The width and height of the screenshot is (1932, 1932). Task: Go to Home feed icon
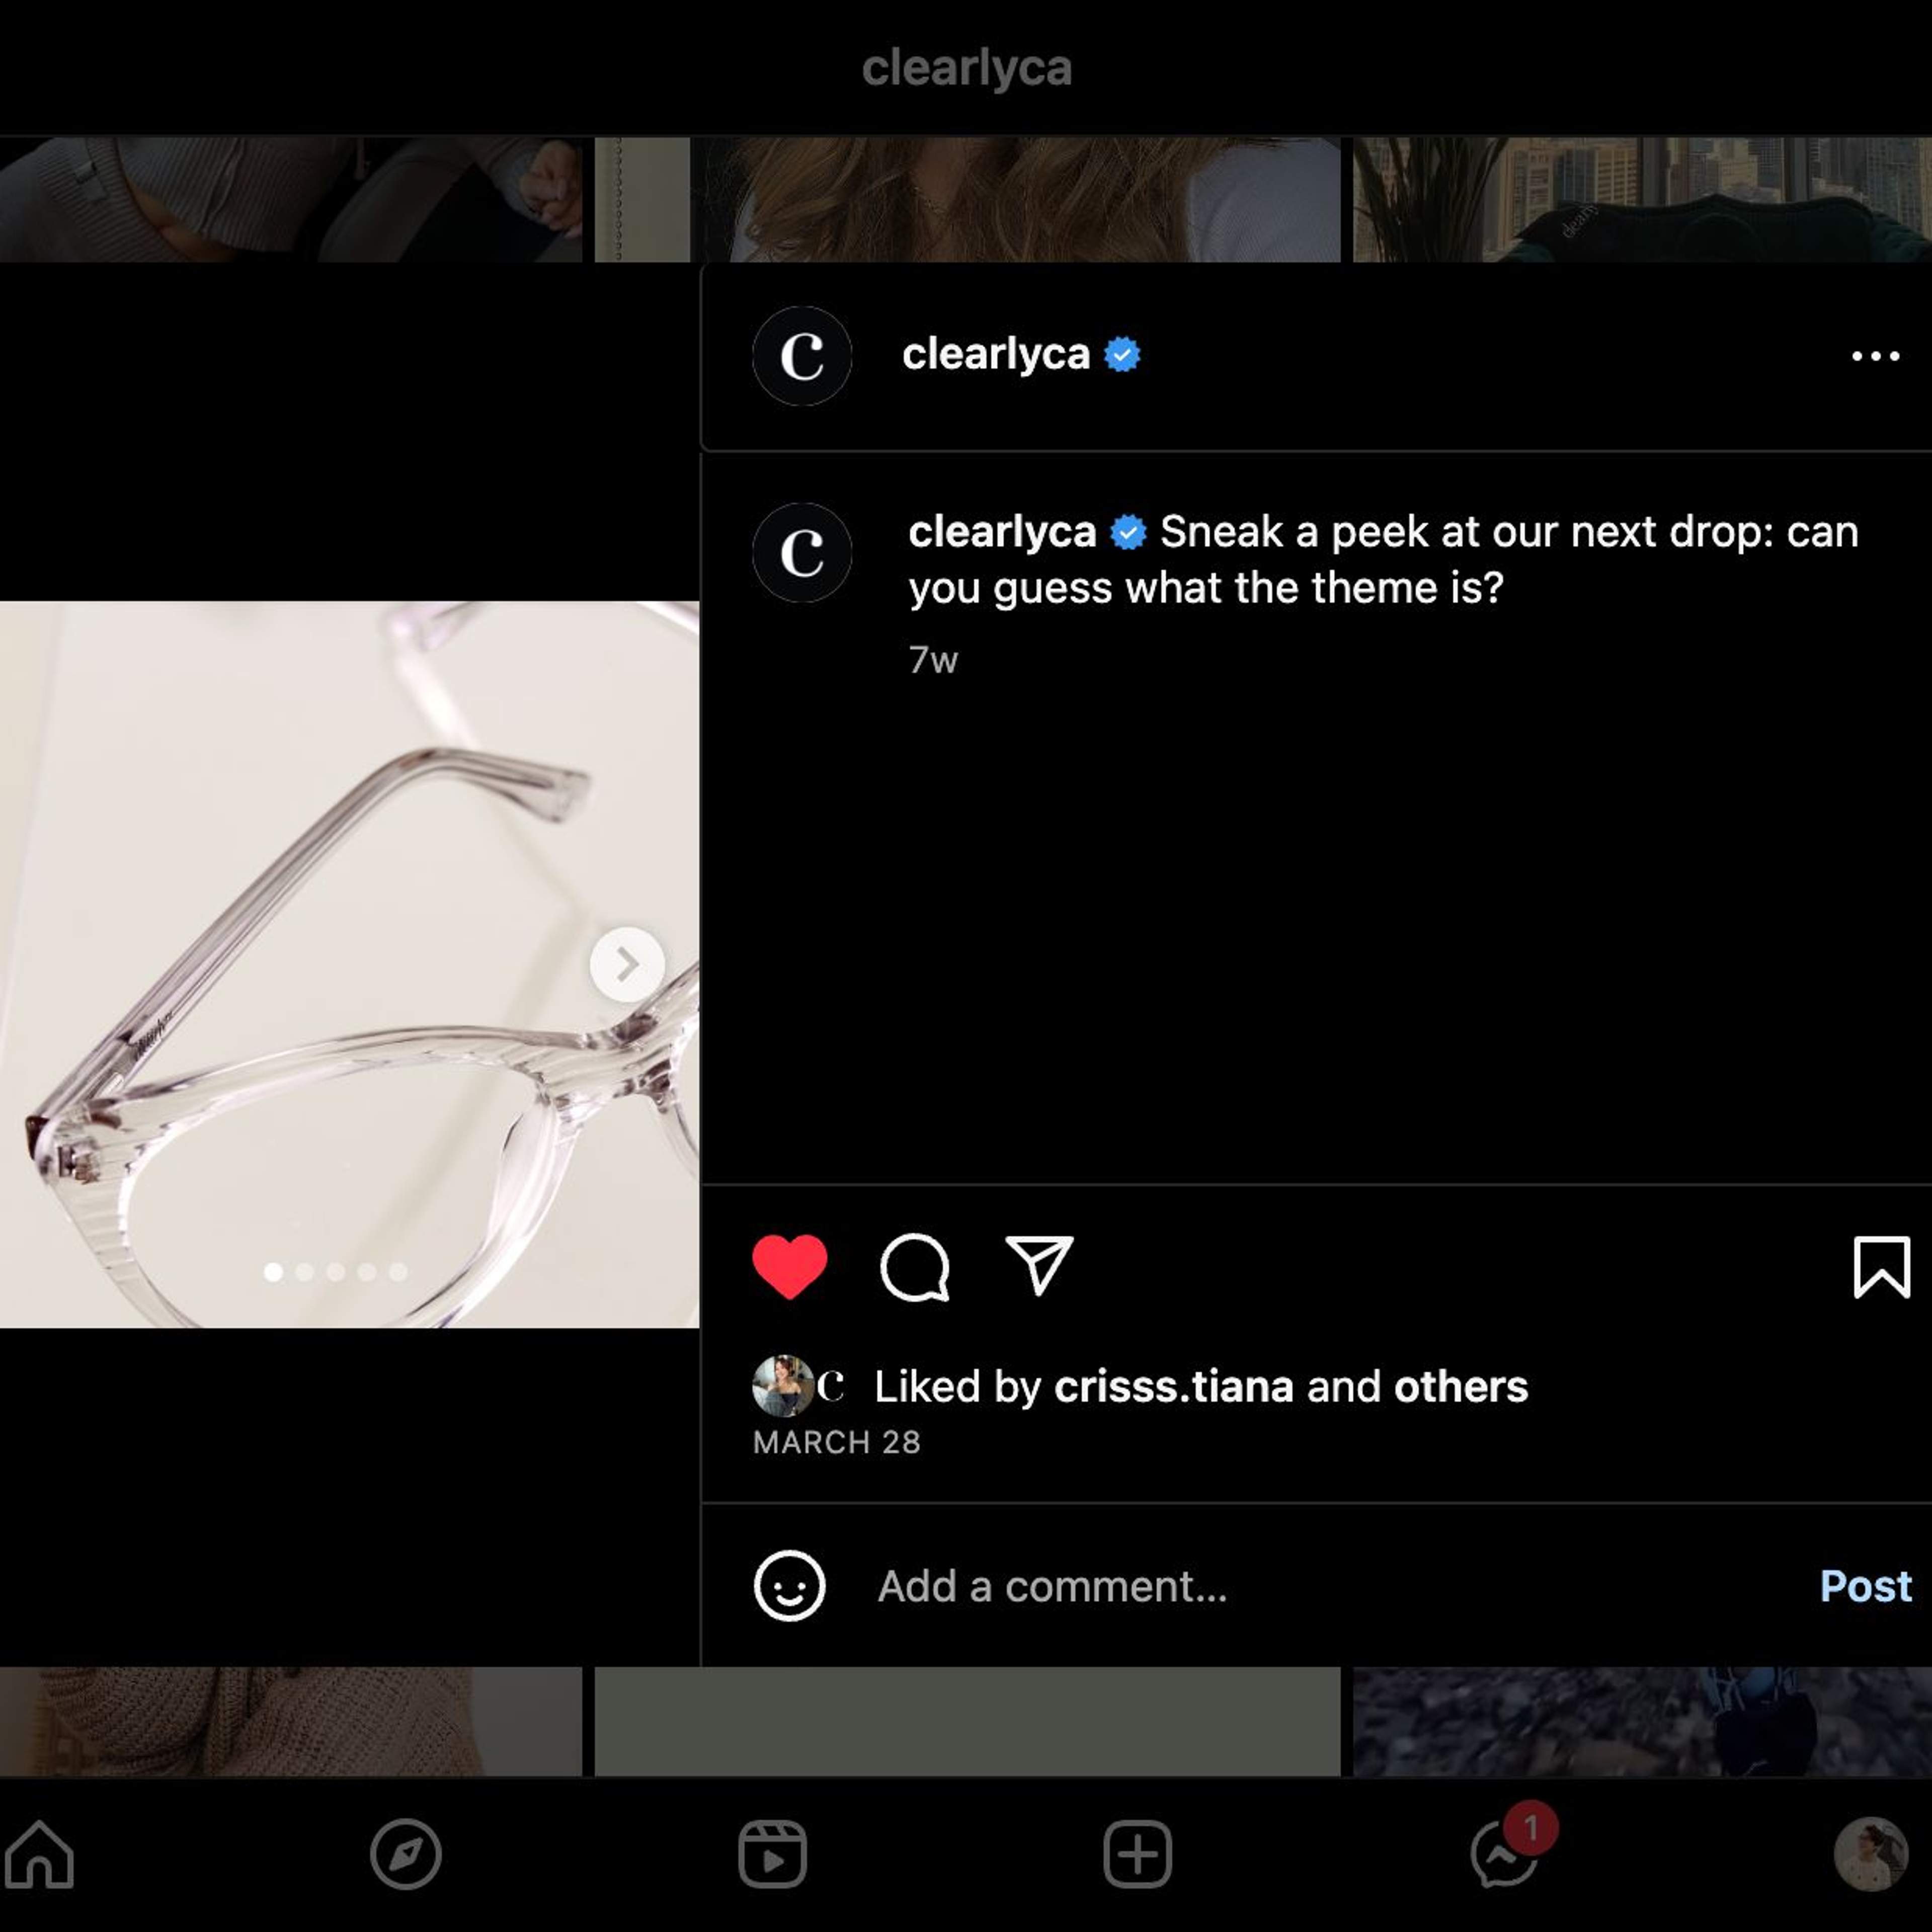(40, 1853)
